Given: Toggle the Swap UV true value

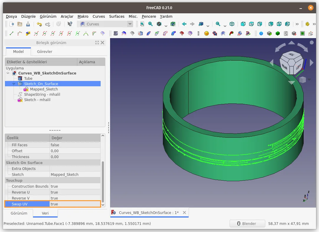Looking at the screenshot, I should pyautogui.click(x=75, y=204).
